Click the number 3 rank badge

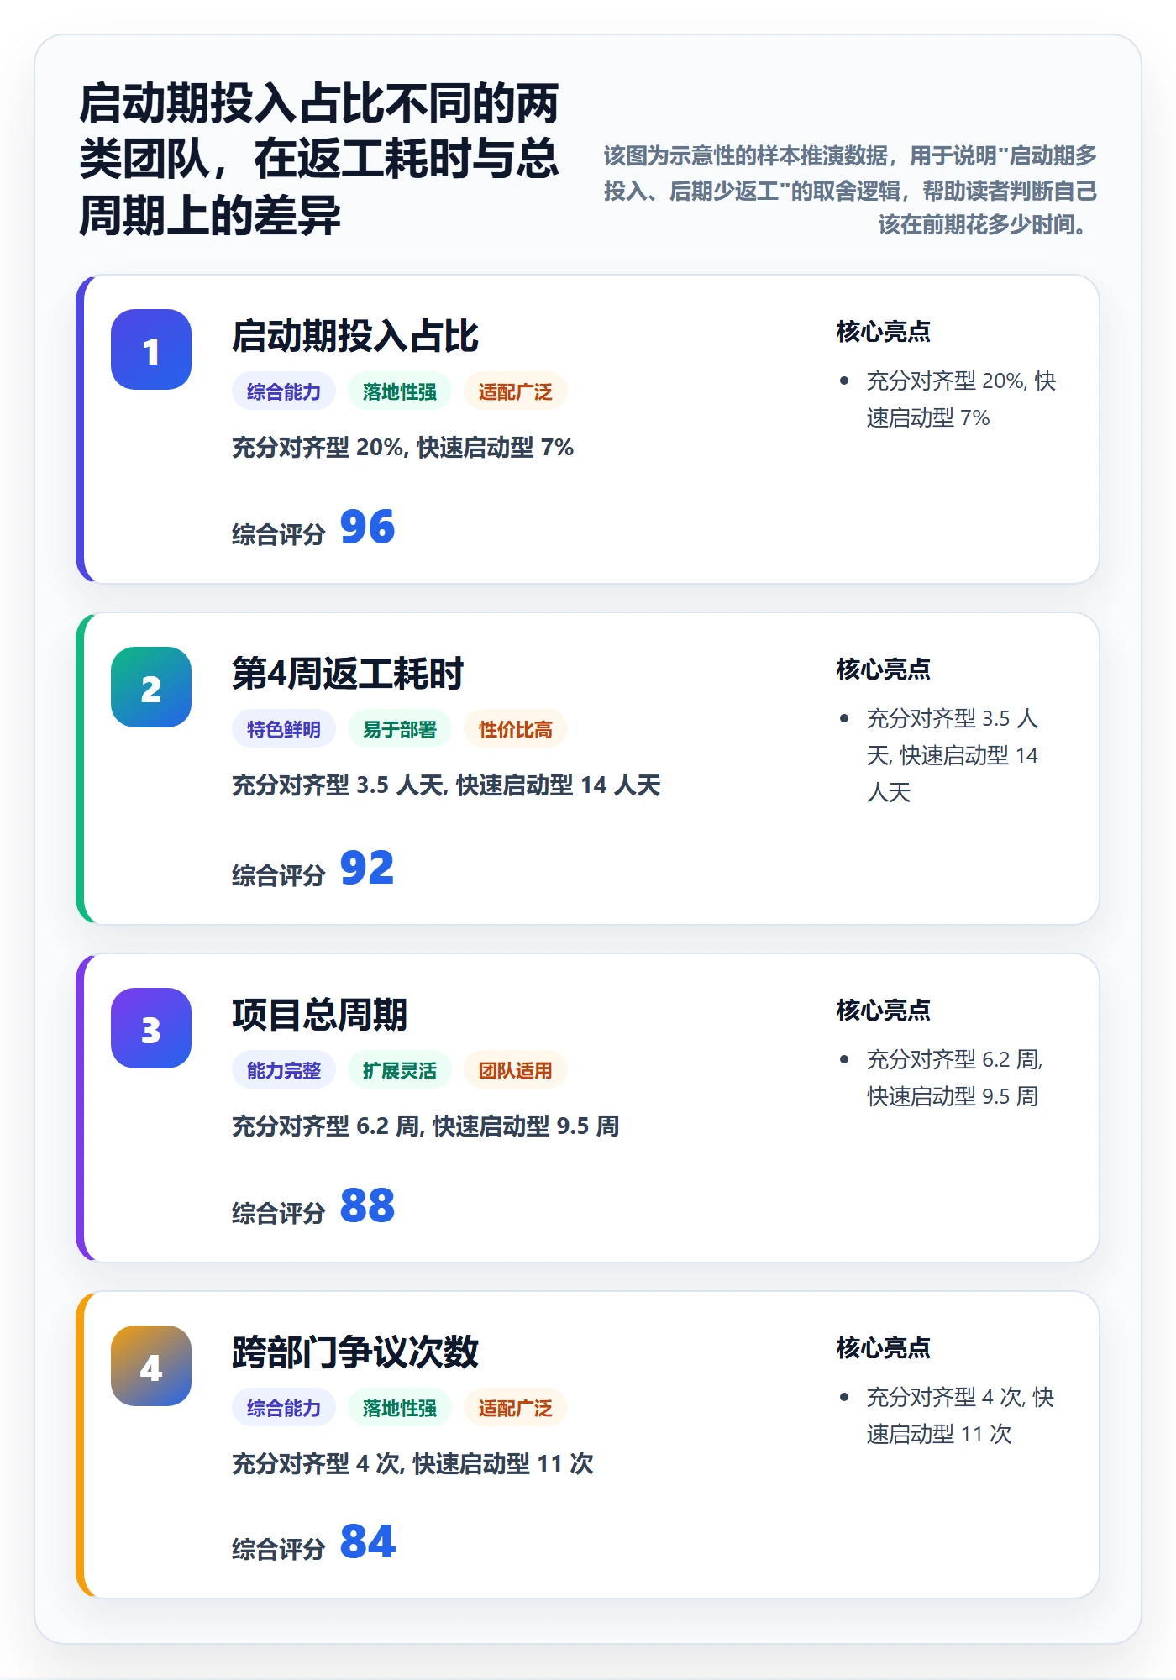pos(151,1028)
